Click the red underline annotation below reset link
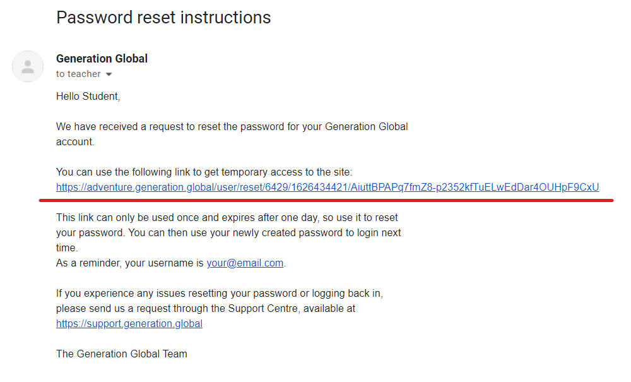Viewport: 631px width, 382px height. click(x=326, y=200)
